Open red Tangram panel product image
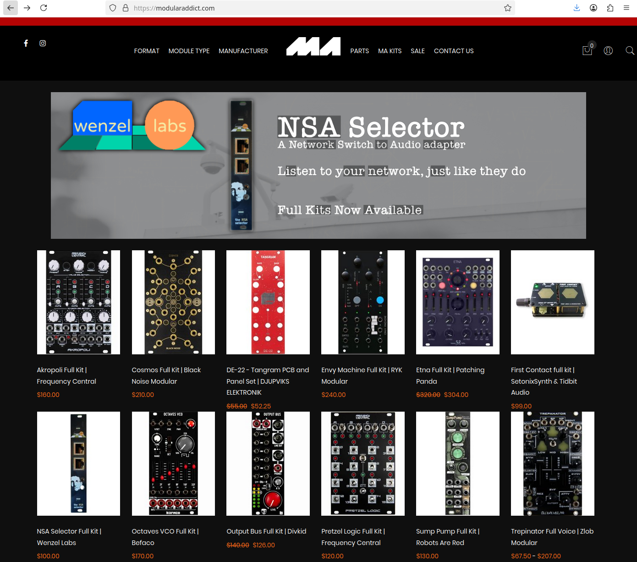 tap(268, 302)
